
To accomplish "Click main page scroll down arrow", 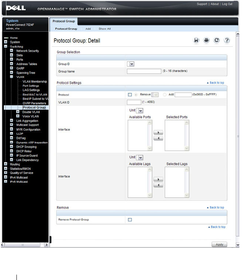I will [x=237, y=245].
